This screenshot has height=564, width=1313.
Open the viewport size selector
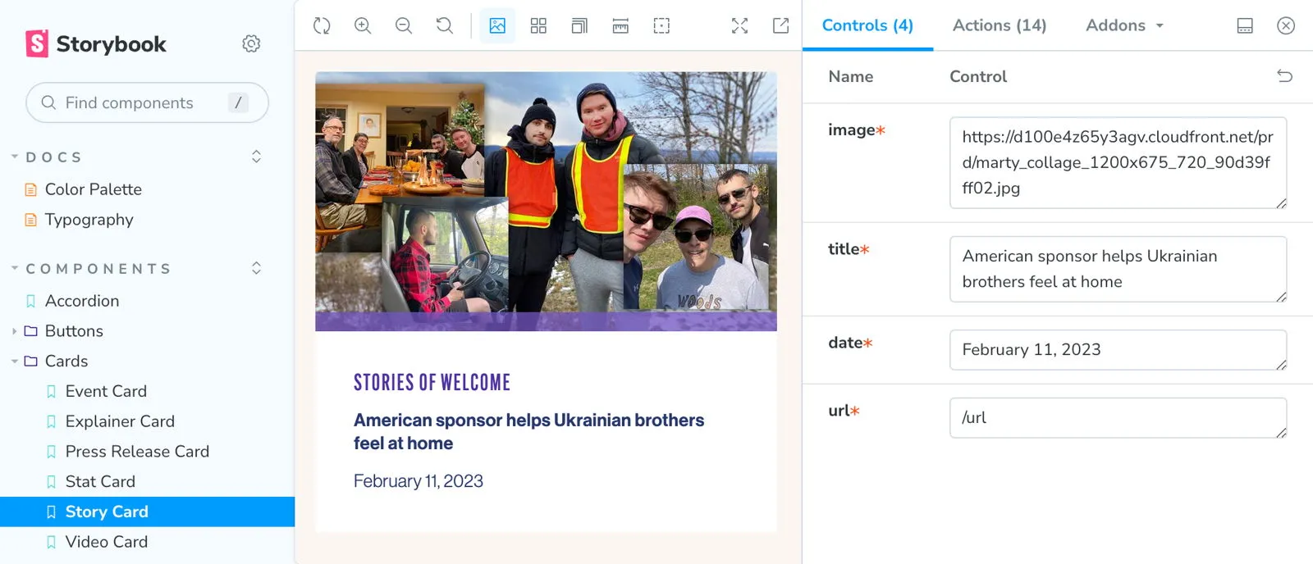click(x=579, y=25)
